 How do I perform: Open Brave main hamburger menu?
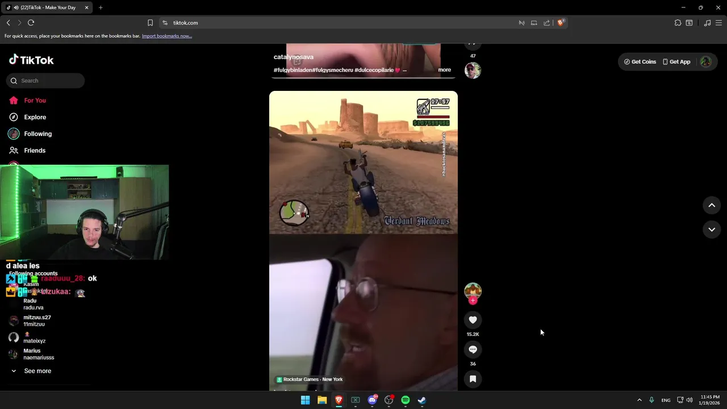pos(719,23)
